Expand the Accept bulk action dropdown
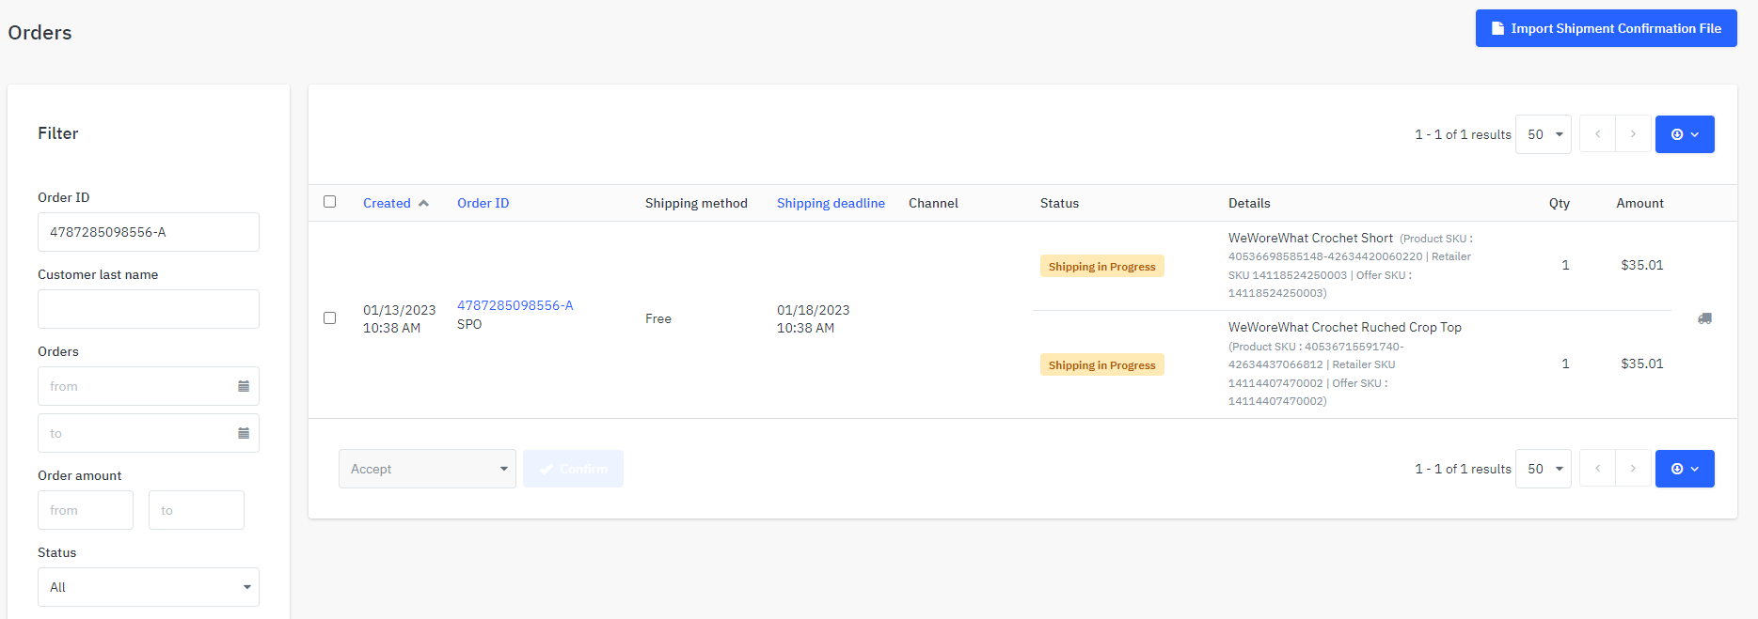Viewport: 1758px width, 619px height. (427, 469)
